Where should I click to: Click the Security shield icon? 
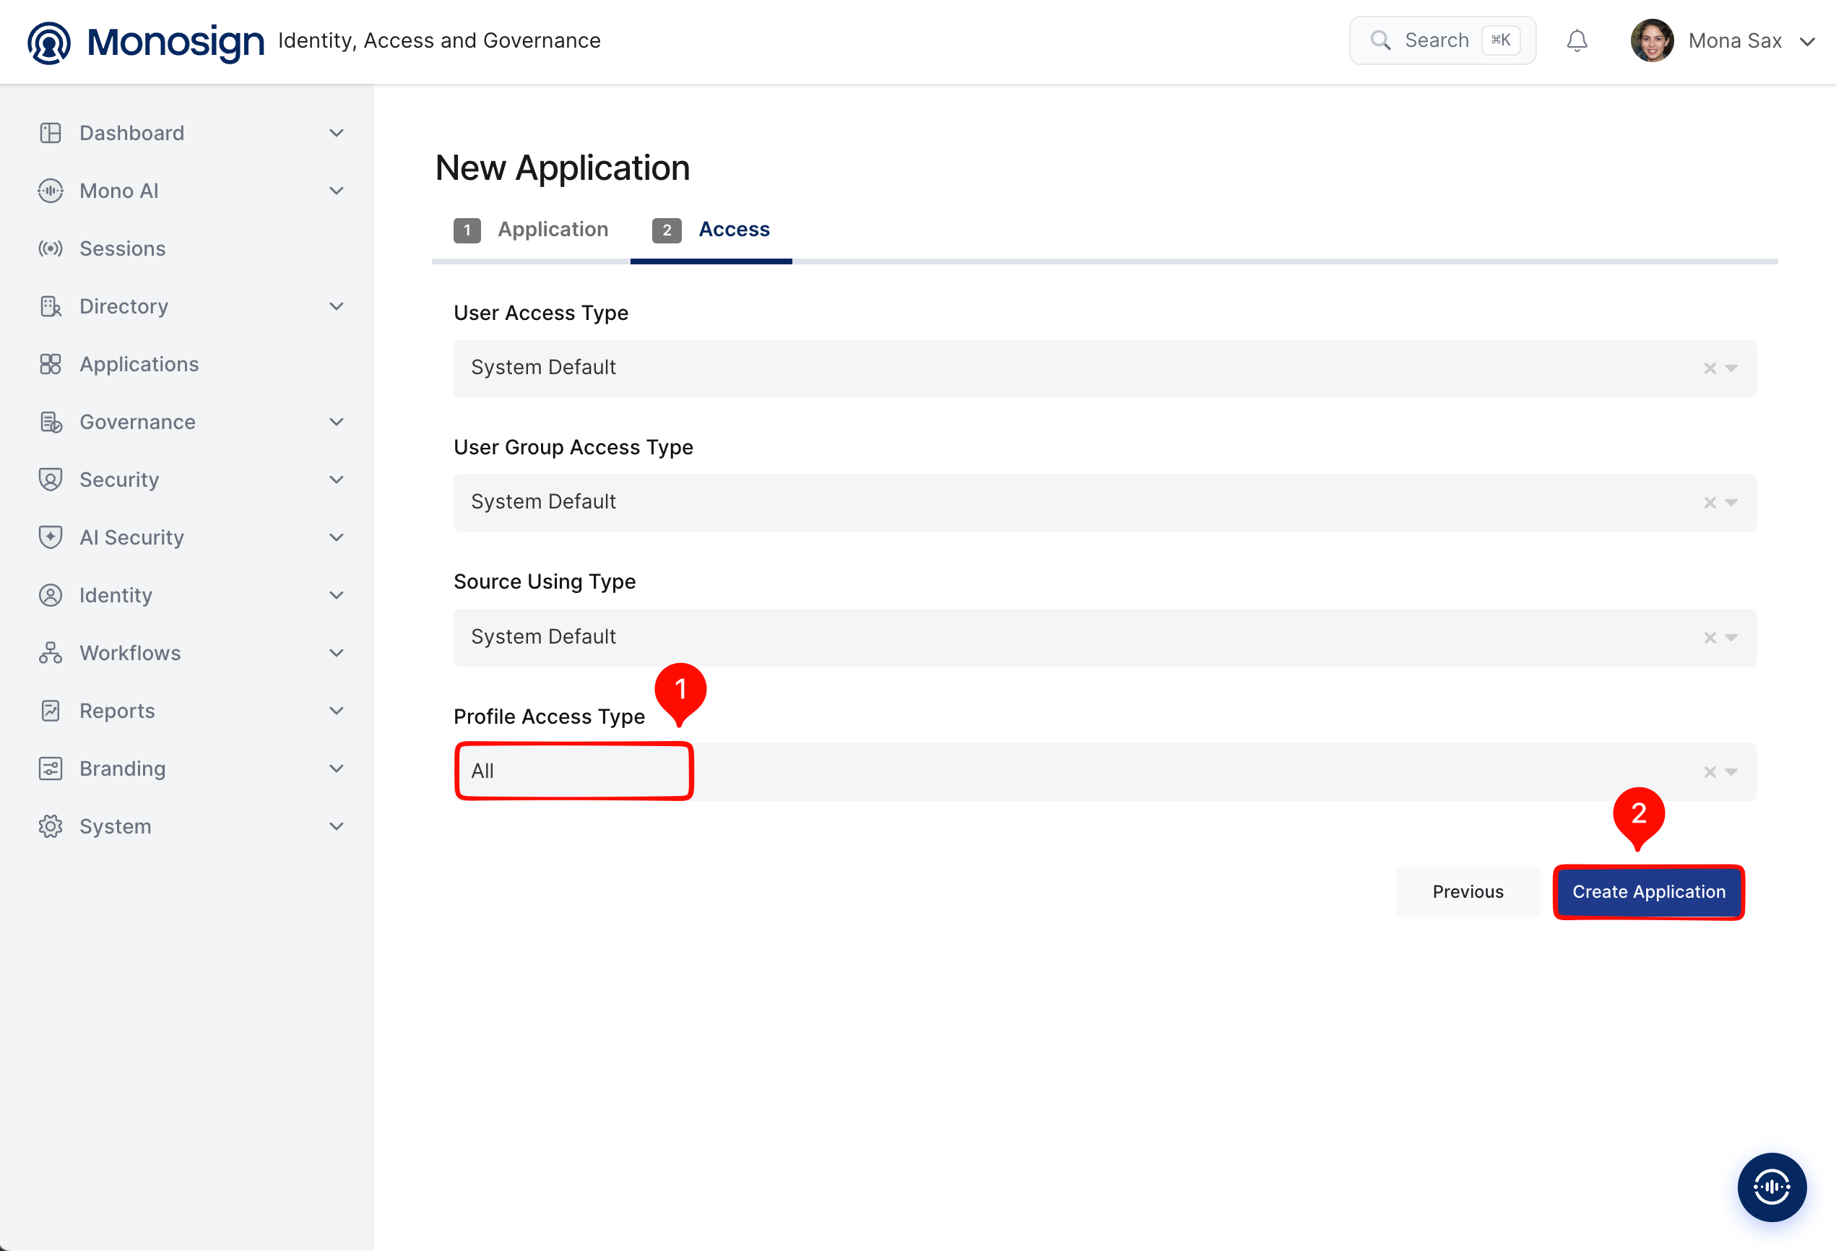pos(50,480)
